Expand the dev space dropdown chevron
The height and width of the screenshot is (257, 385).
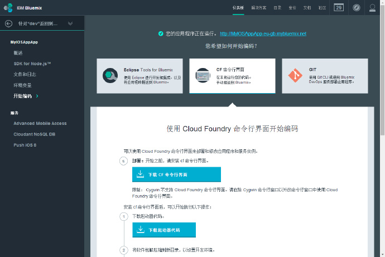click(x=70, y=23)
